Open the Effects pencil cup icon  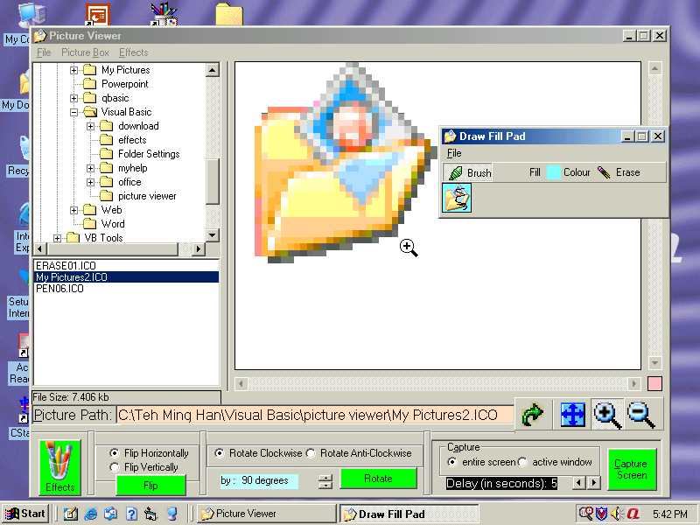pos(60,467)
